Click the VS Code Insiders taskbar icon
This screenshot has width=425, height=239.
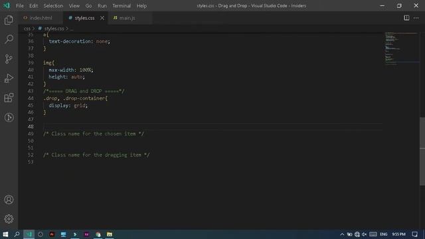(29, 234)
